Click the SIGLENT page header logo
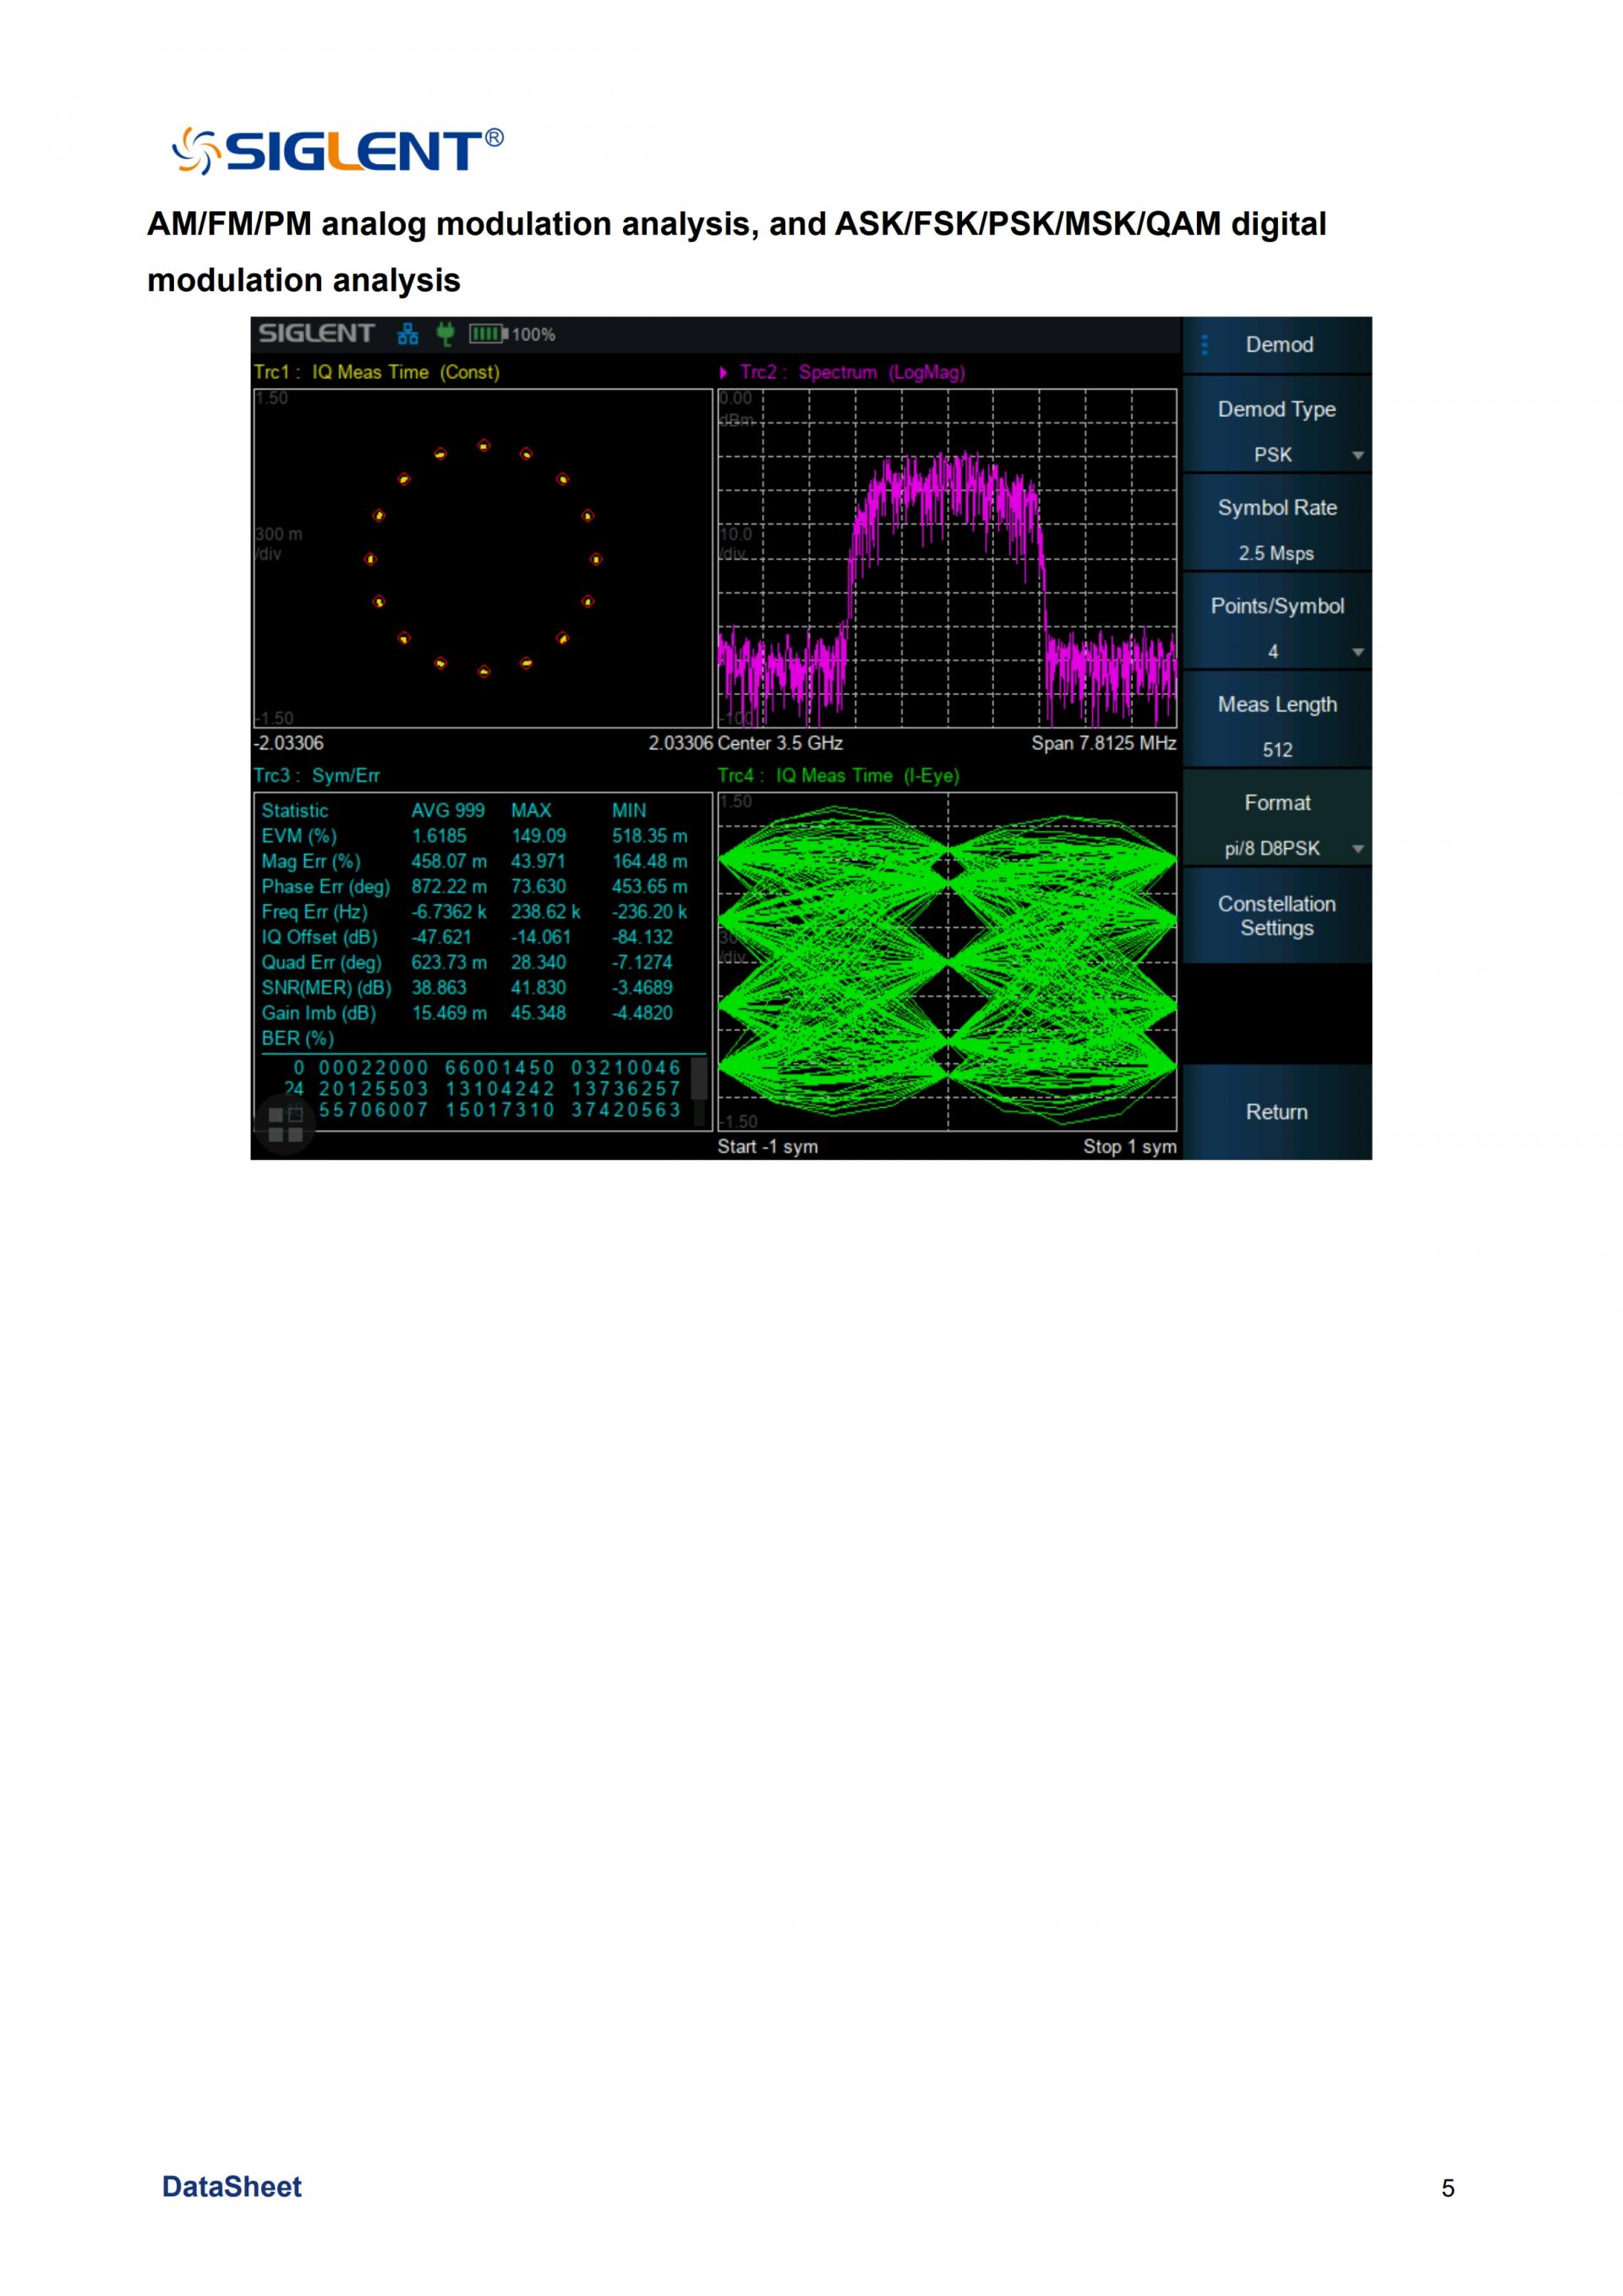The height and width of the screenshot is (2296, 1623). (338, 151)
